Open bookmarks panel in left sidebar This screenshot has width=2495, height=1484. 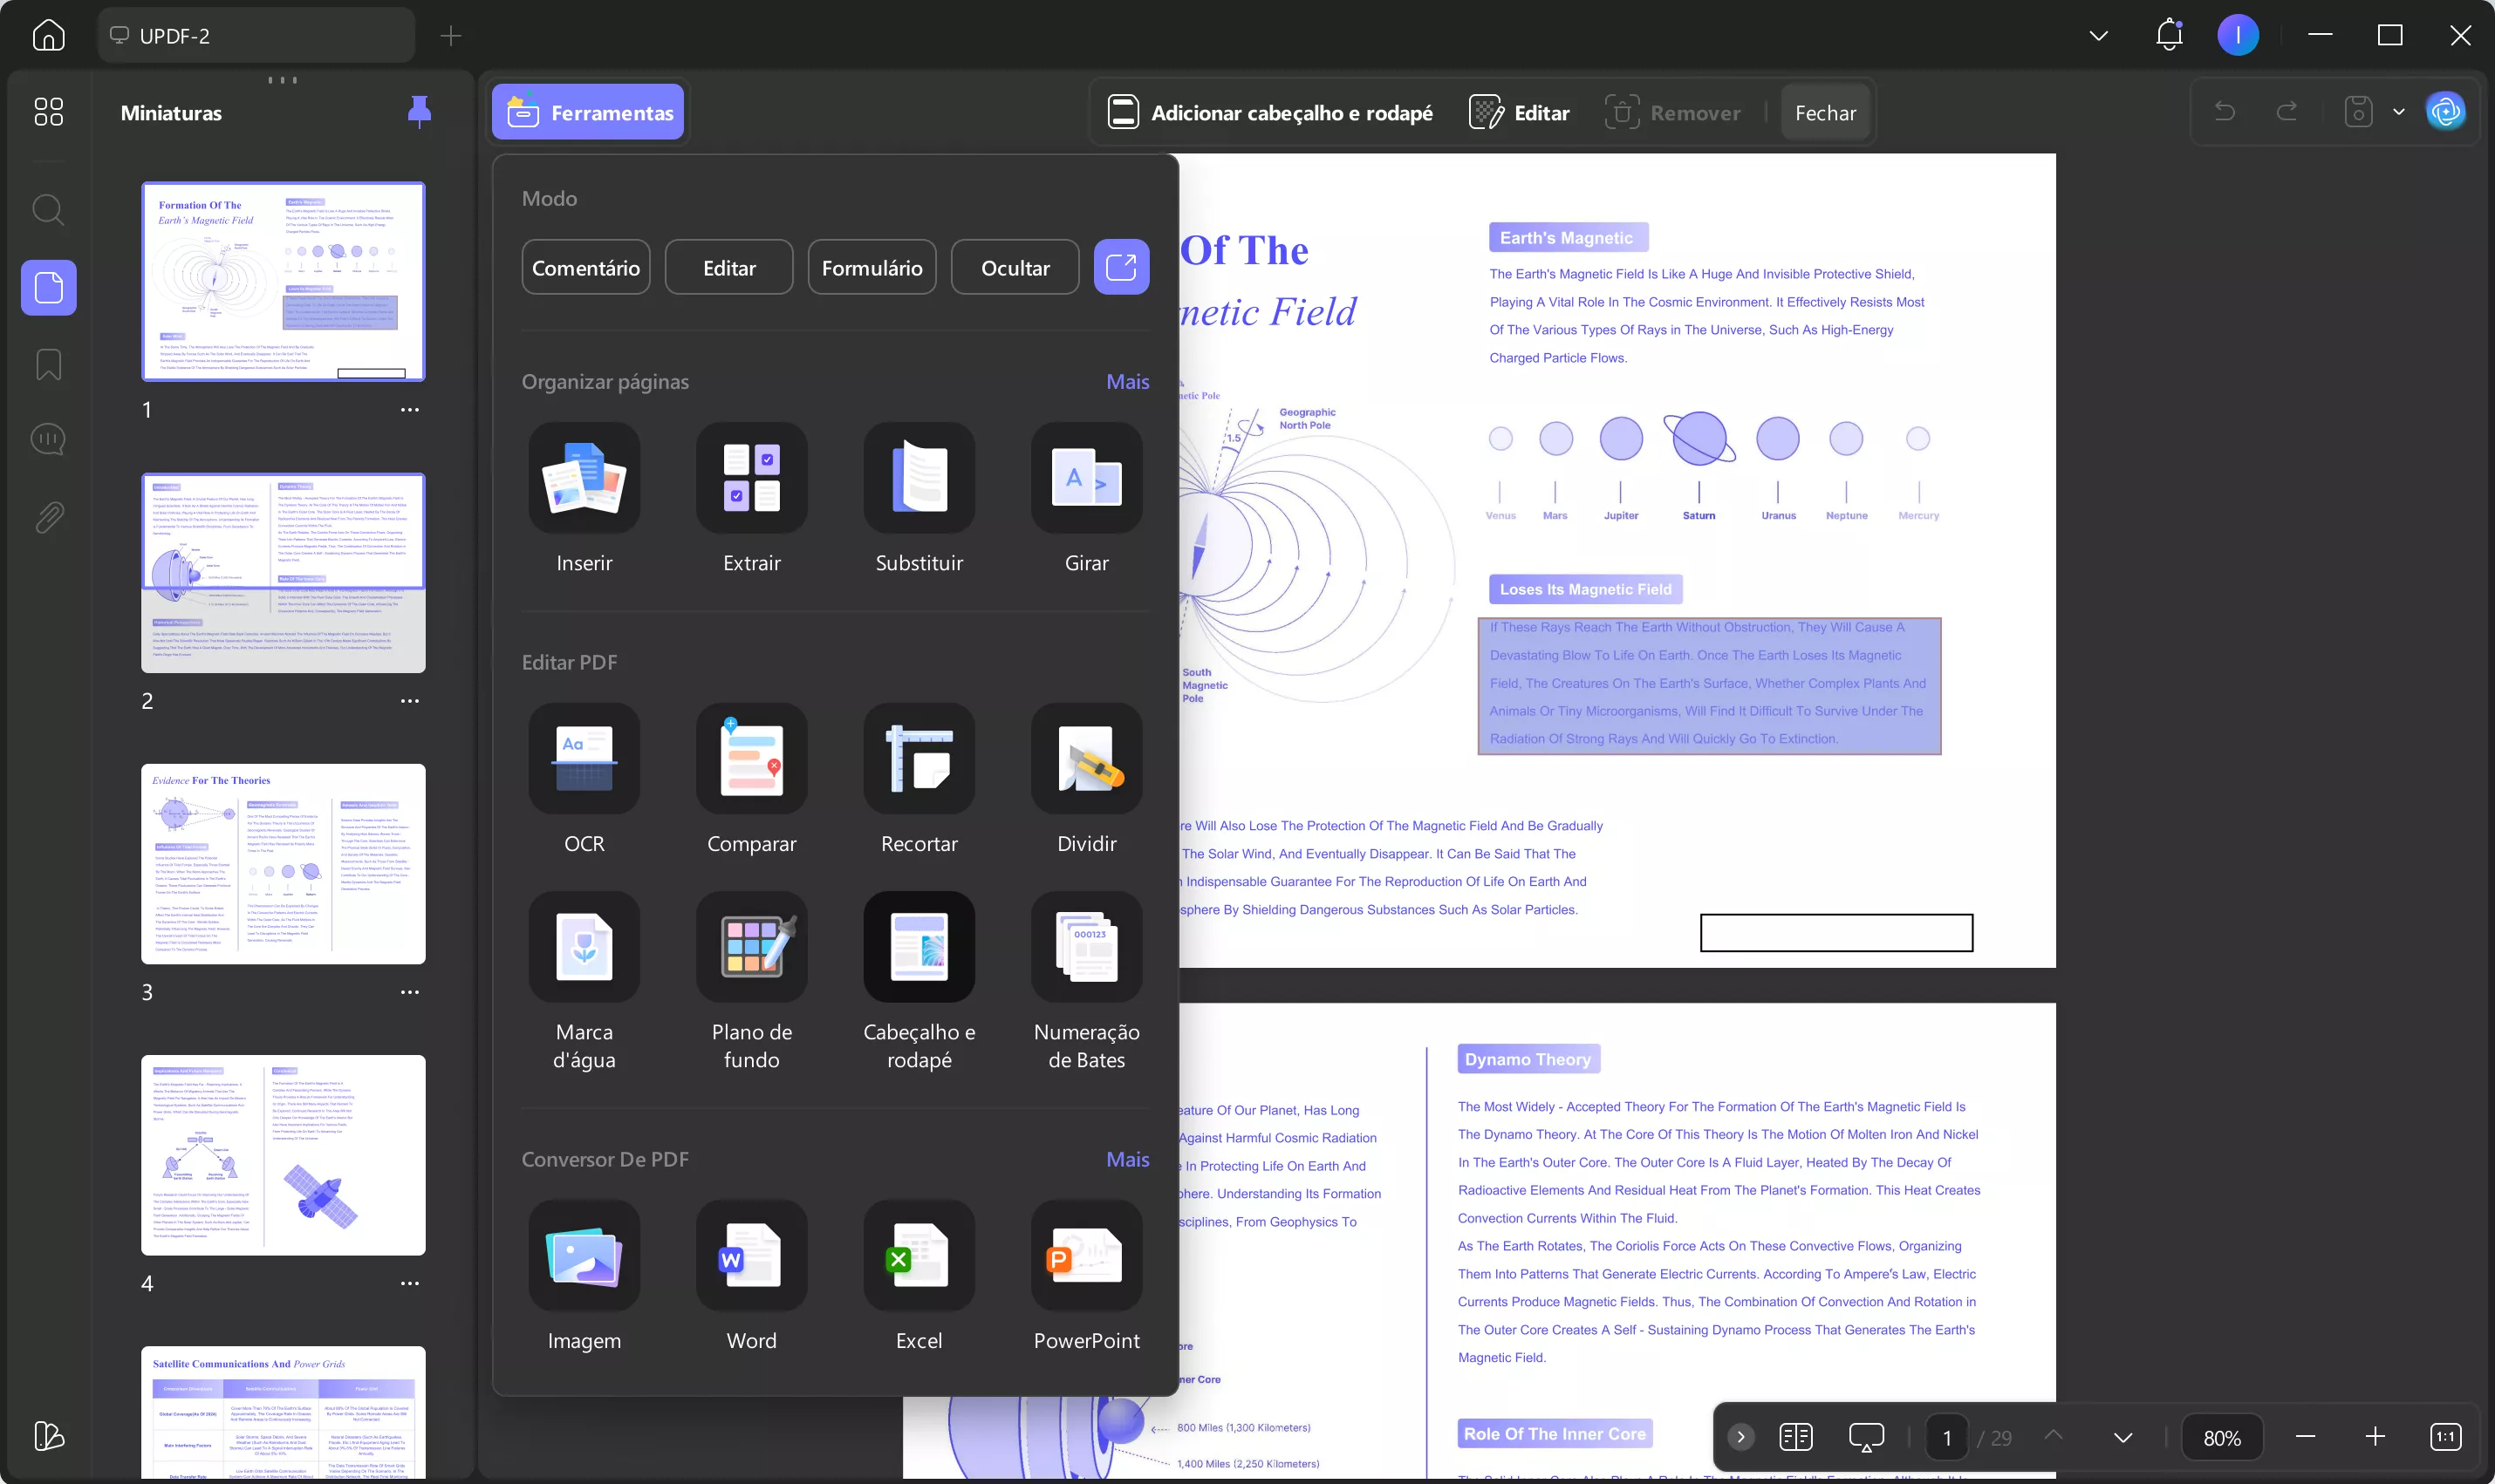click(48, 365)
